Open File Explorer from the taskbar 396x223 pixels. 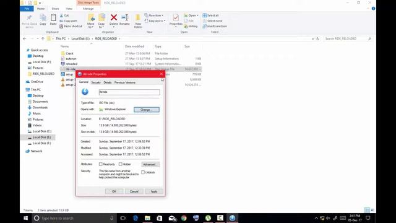tap(147, 218)
